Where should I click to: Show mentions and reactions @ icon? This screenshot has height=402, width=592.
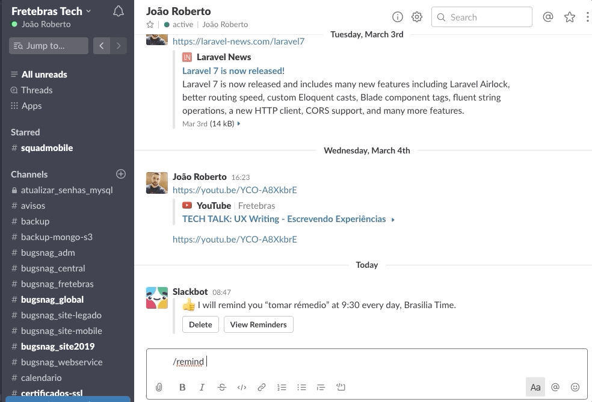[548, 17]
